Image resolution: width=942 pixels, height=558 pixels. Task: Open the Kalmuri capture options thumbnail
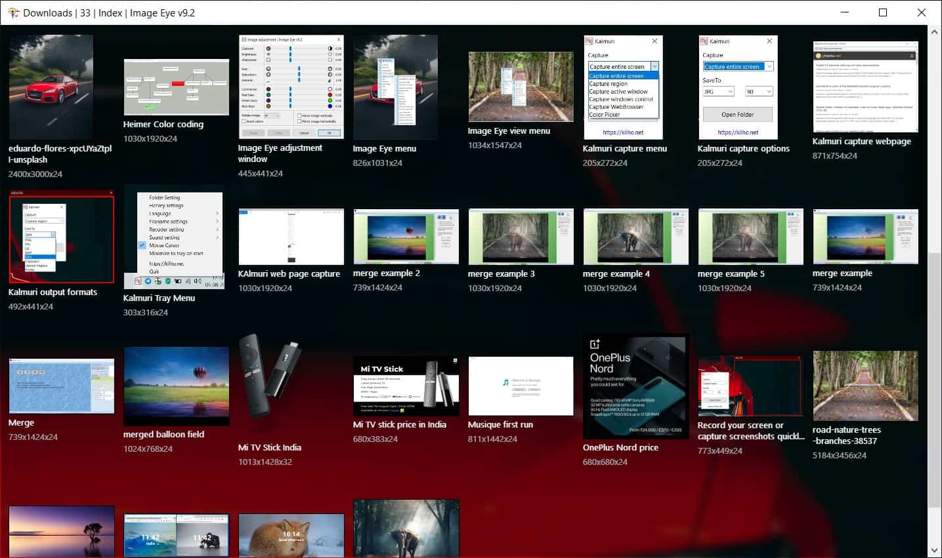point(738,87)
